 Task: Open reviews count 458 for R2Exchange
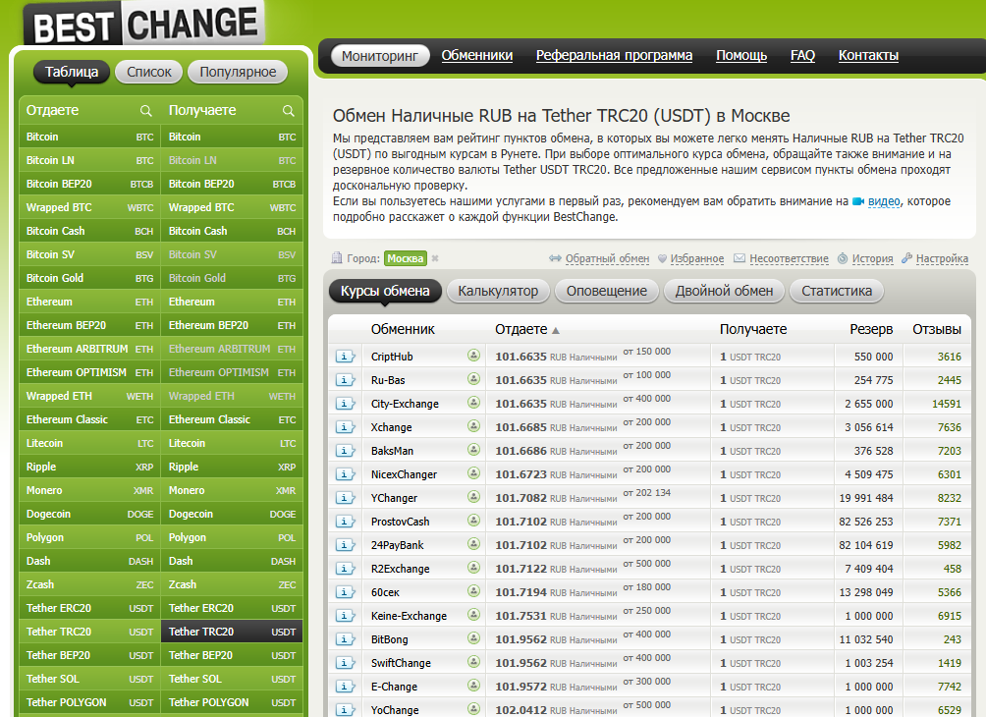(x=952, y=569)
